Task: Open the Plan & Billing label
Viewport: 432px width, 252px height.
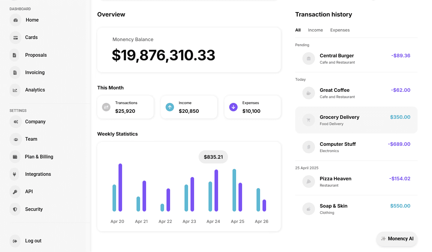Action: click(x=39, y=157)
